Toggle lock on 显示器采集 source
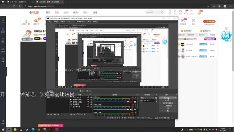Screen dimensions: 234x132 coord(91,106)
